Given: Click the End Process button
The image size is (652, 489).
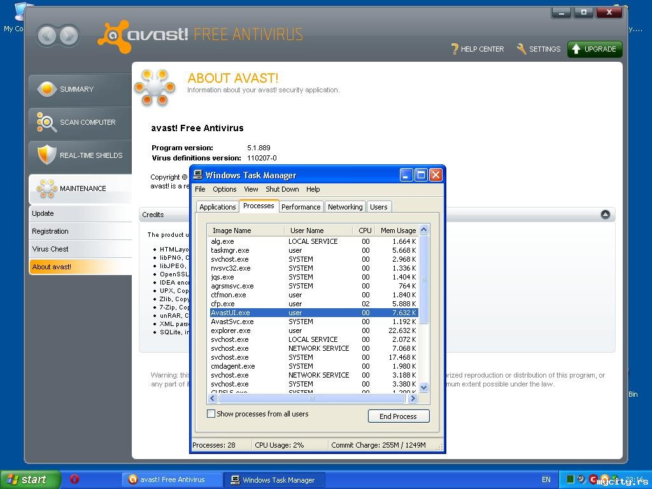Looking at the screenshot, I should coord(399,416).
